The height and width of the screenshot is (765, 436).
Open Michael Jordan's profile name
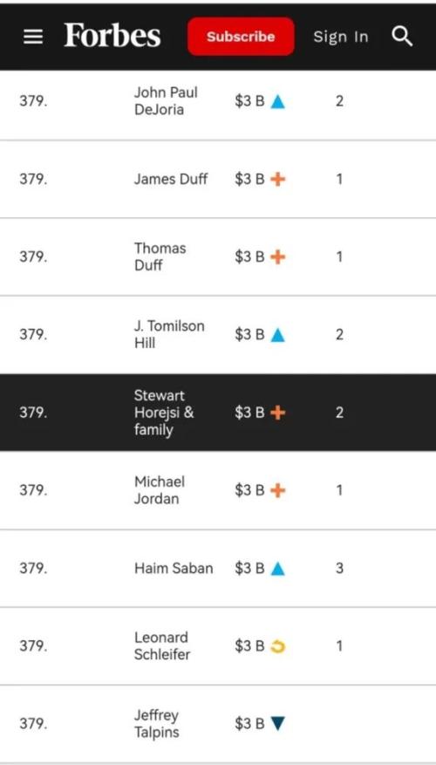(160, 490)
